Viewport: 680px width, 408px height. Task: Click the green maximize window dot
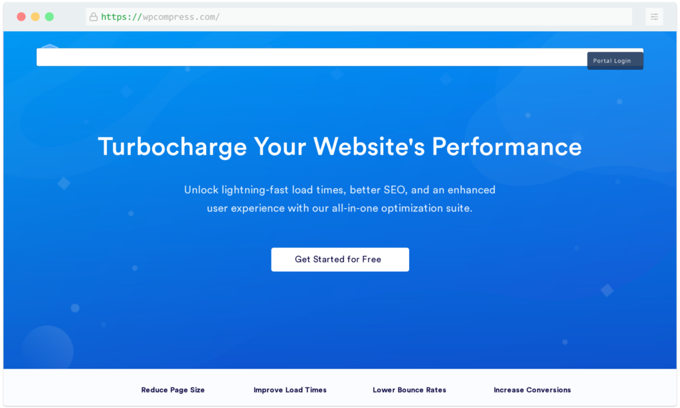coord(49,17)
